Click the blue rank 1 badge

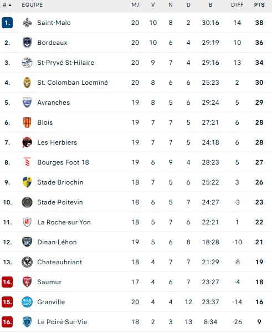tap(7, 23)
